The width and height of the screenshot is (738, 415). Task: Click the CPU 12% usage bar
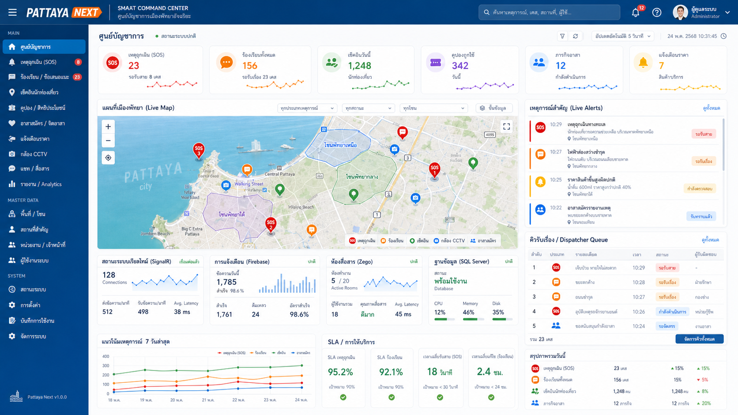click(x=444, y=319)
